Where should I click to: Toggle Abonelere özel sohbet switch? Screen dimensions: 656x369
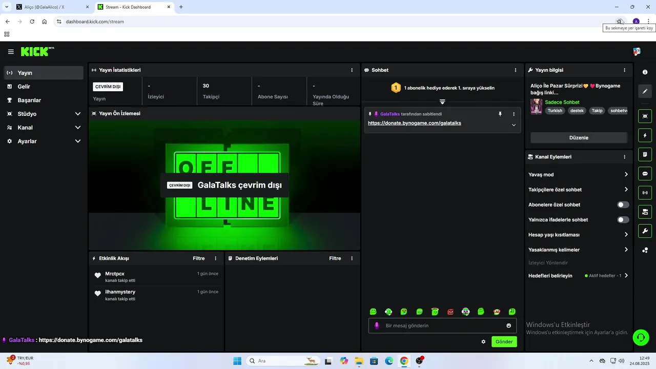click(x=623, y=204)
